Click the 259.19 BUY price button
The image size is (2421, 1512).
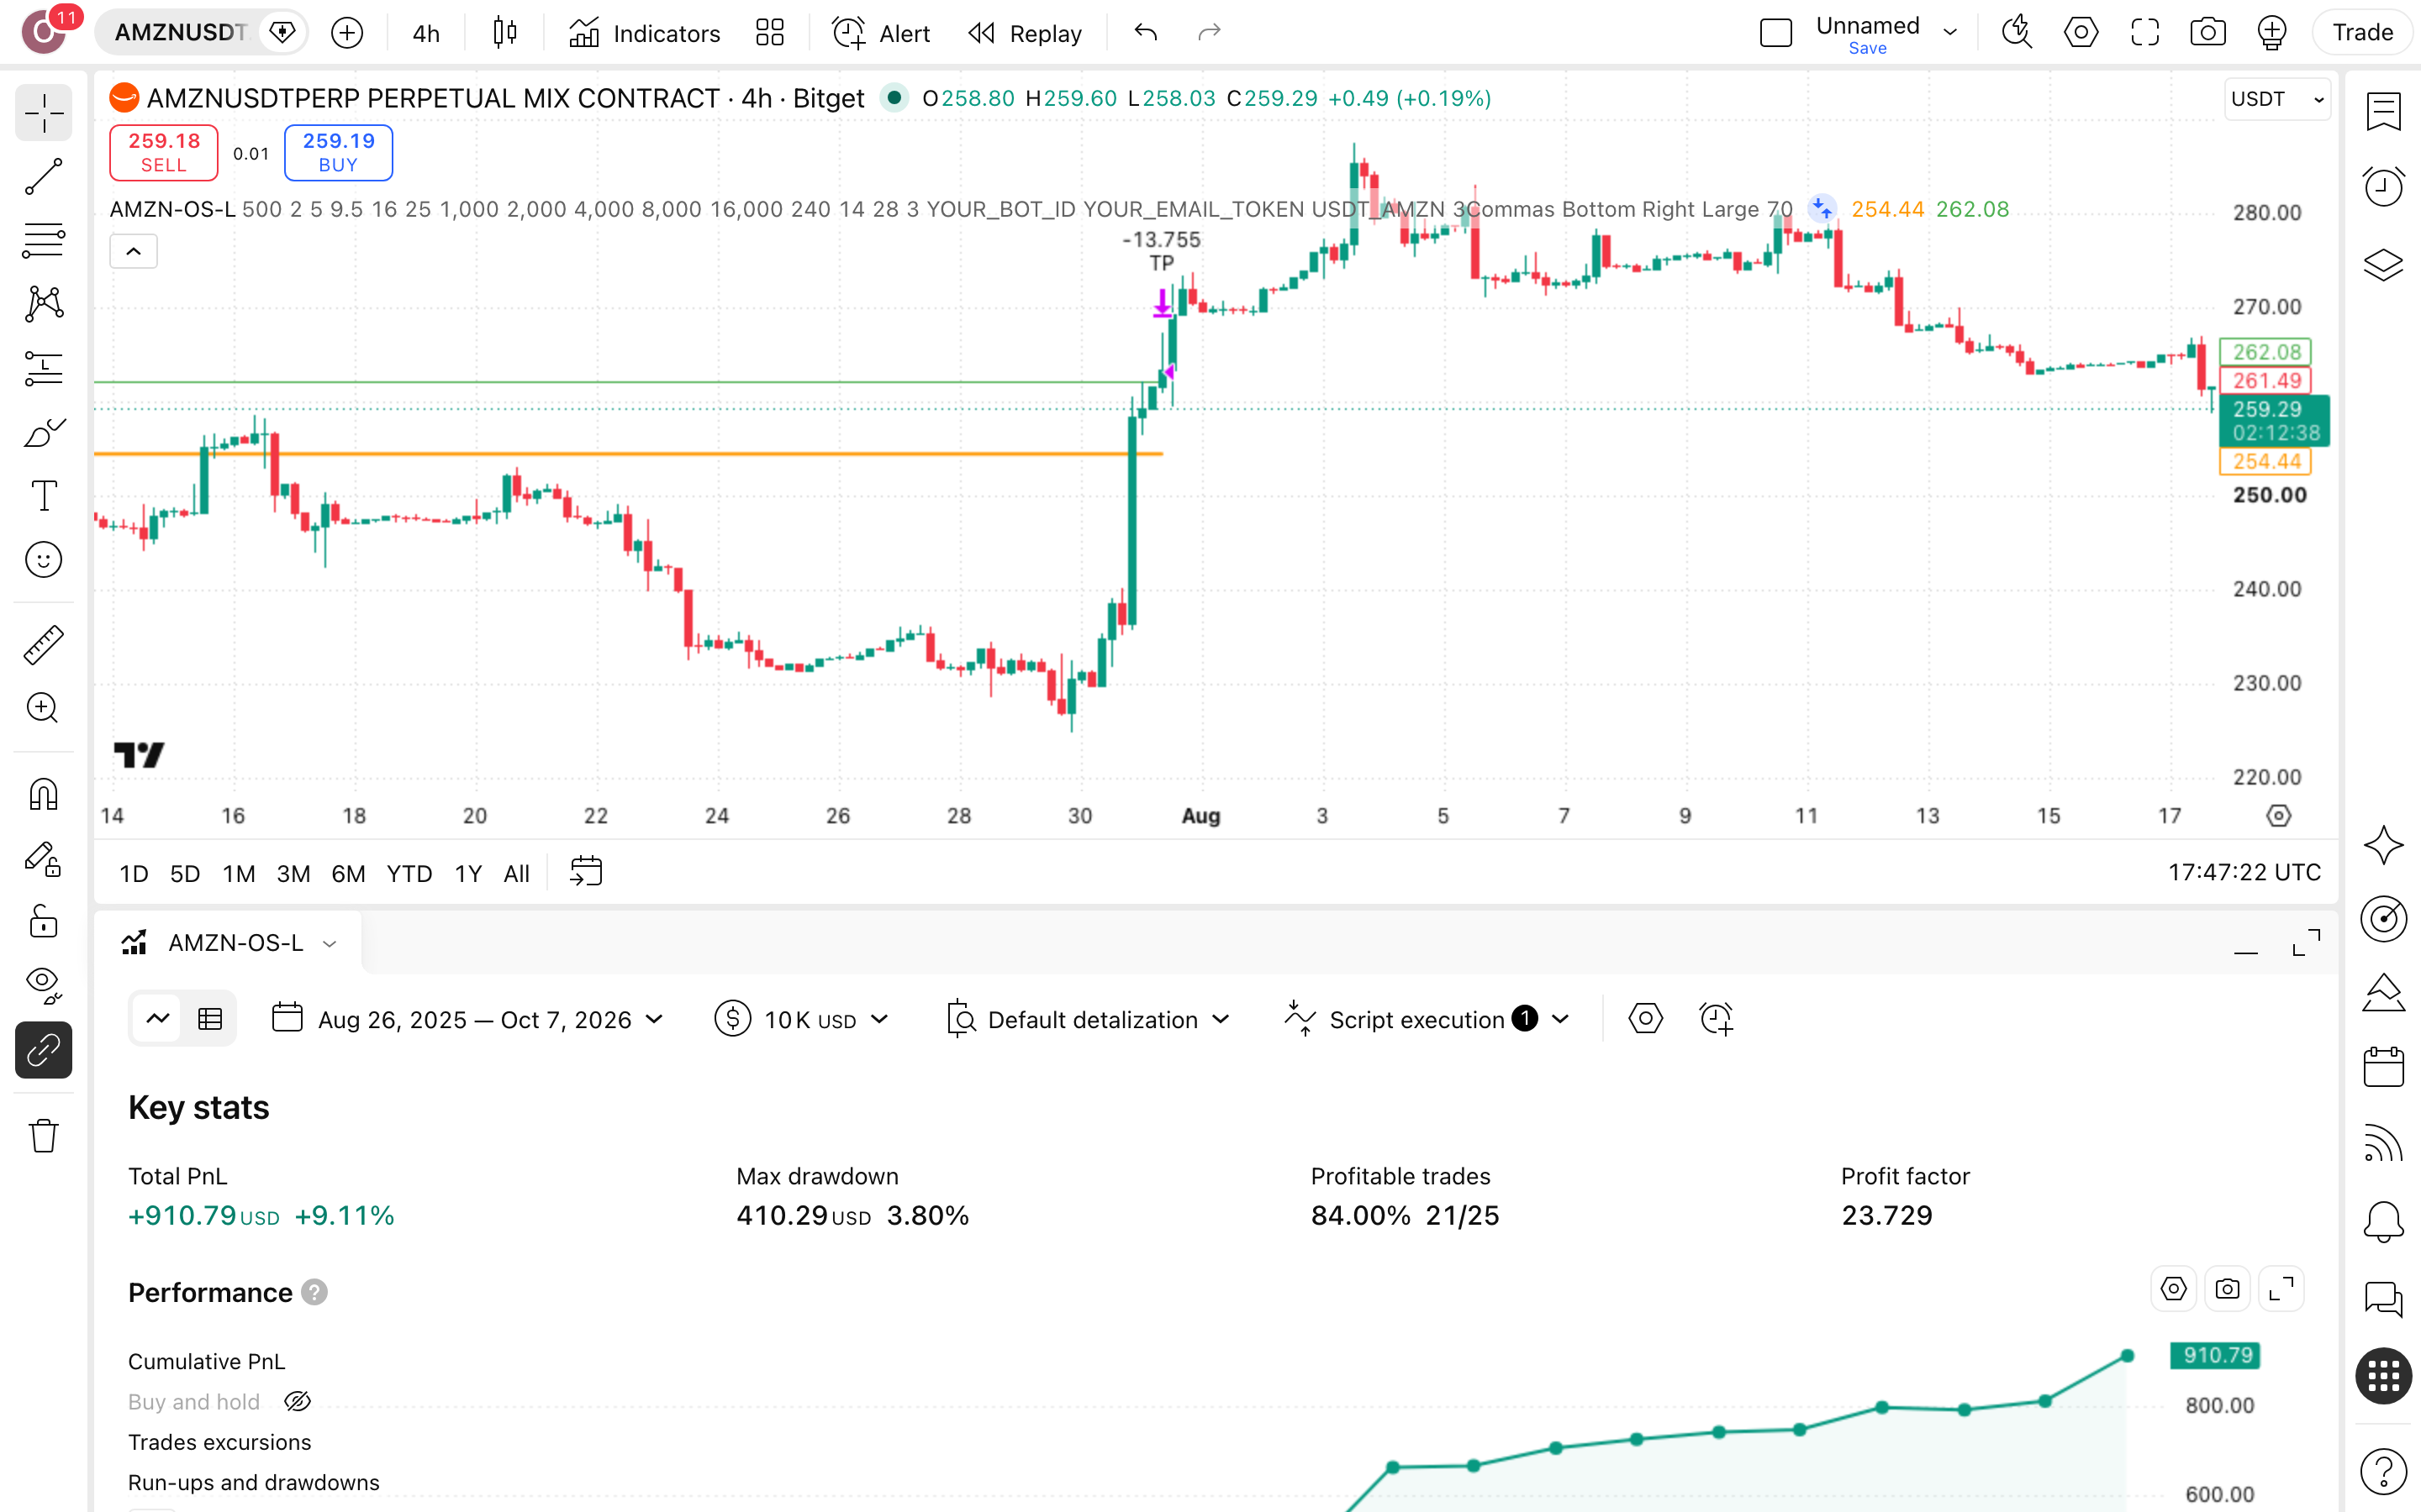coord(338,152)
